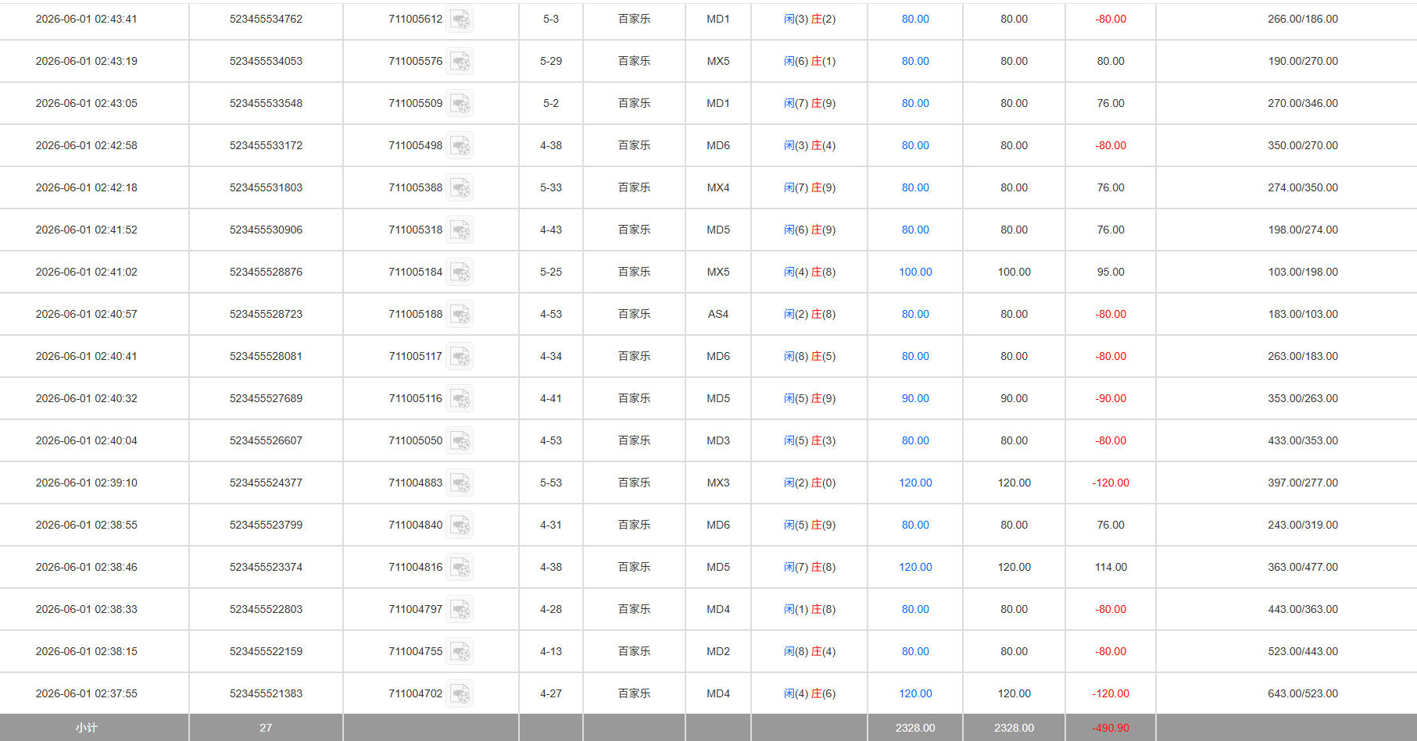The image size is (1417, 741).
Task: Open replay icon beside round 711005116
Action: tap(460, 399)
